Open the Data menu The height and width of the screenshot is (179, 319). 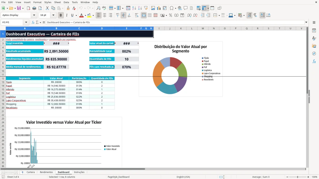click(66, 2)
